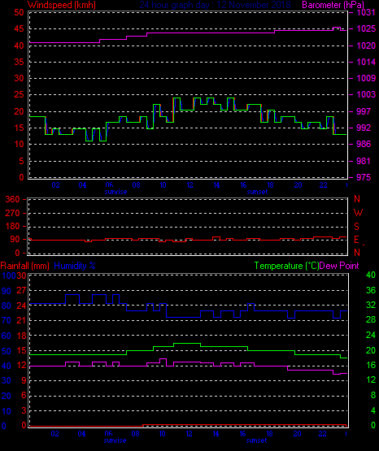Click the Temperature (°C) legend label
Image resolution: width=379 pixels, height=451 pixels.
pyautogui.click(x=286, y=266)
